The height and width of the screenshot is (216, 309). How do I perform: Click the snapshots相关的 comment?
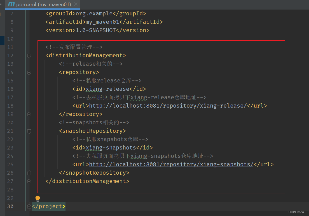pos(94,122)
